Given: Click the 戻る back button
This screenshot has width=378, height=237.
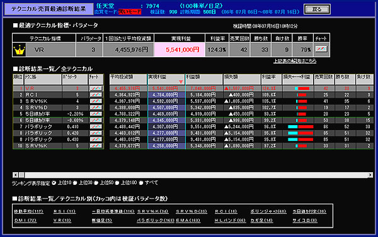Looking at the screenshot, I should pyautogui.click(x=317, y=9).
